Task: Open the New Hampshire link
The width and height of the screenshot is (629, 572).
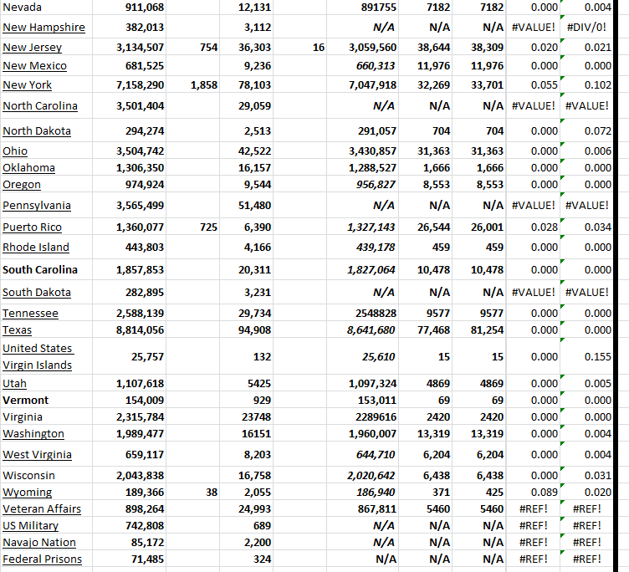Action: click(43, 28)
